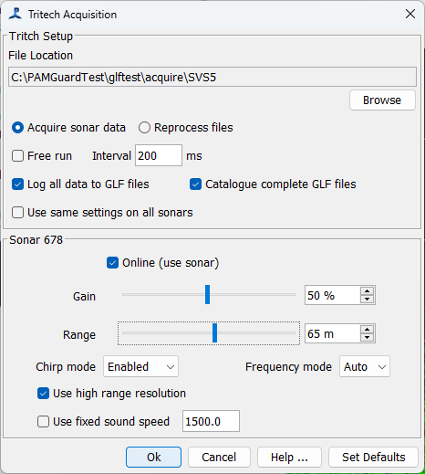Open the Chirp mode dropdown

(140, 366)
